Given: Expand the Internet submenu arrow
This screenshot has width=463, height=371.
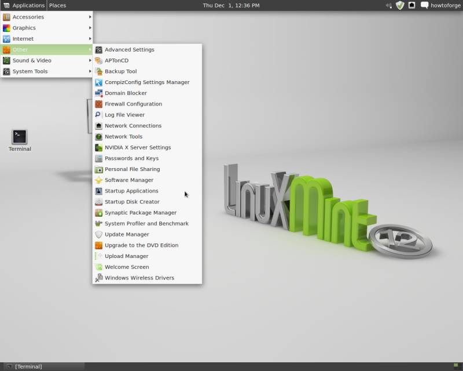Looking at the screenshot, I should [90, 39].
